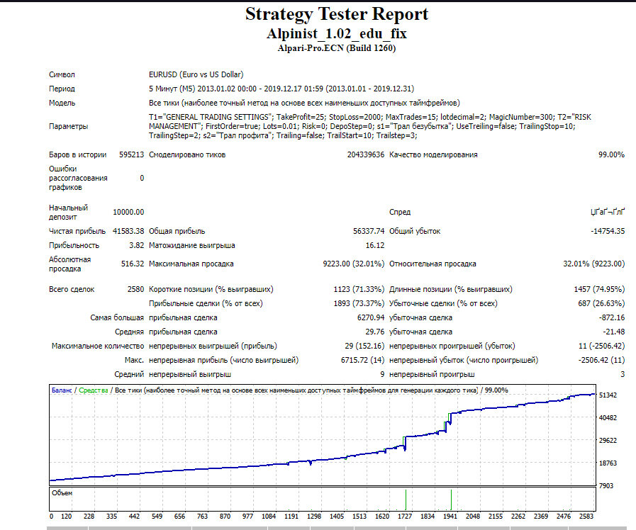Screen dimensions: 636x530
Task: Select the ticks value '204339636'
Action: click(x=365, y=154)
